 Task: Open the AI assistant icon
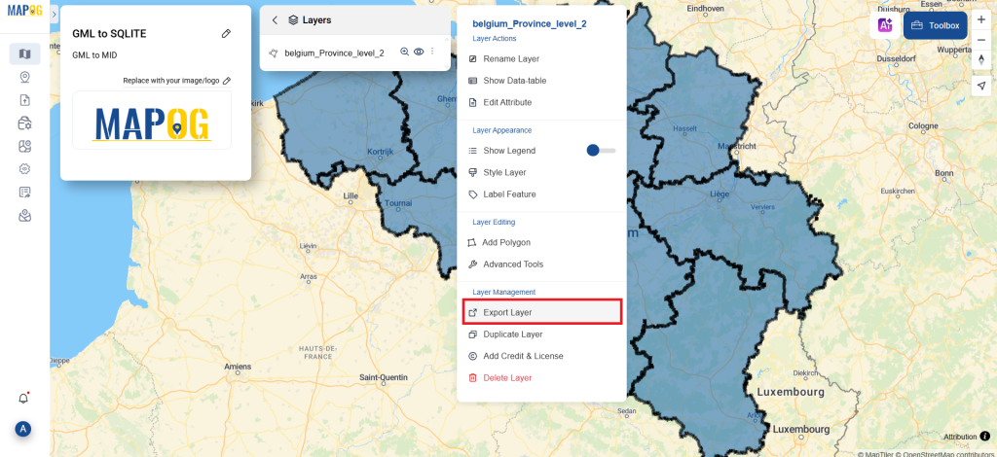click(x=885, y=25)
